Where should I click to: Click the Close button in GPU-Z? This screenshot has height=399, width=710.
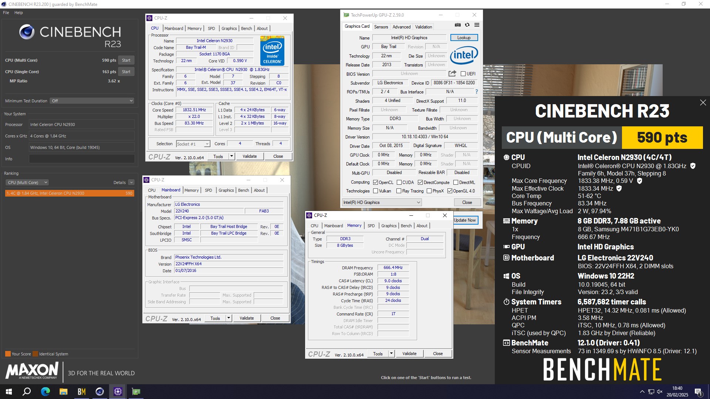pos(467,202)
